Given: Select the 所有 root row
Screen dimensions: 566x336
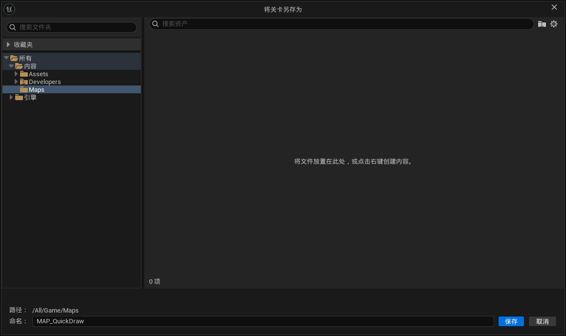Looking at the screenshot, I should [x=71, y=58].
